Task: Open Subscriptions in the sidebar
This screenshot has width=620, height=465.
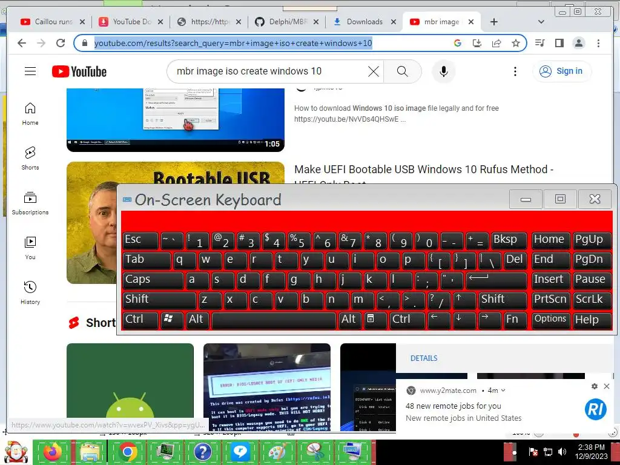Action: point(30,203)
